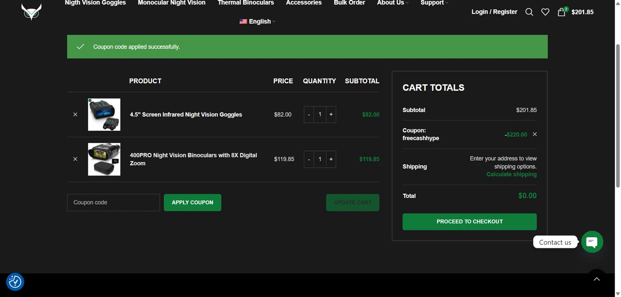Open Nigth Vision Goggles menu item

pos(95,3)
